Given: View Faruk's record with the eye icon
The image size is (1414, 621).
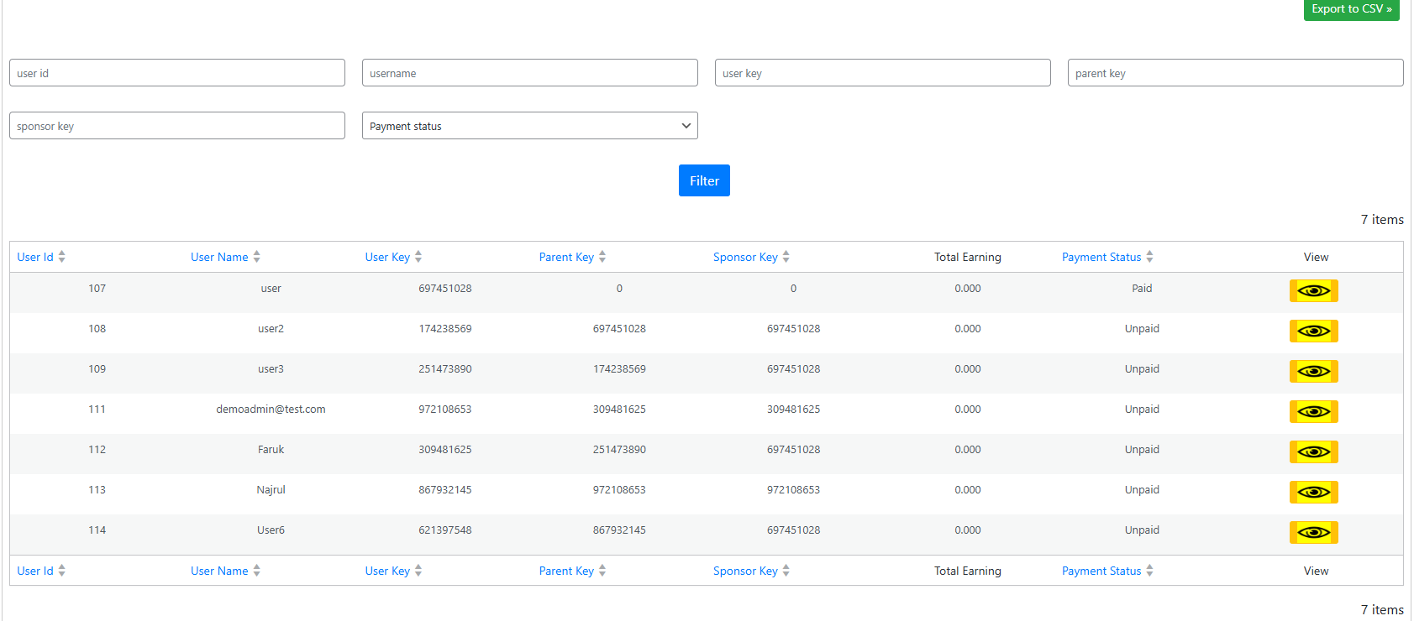Looking at the screenshot, I should click(1313, 451).
